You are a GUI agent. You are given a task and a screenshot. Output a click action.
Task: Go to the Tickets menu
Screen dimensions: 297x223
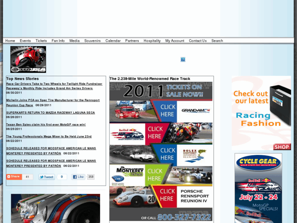pos(41,41)
